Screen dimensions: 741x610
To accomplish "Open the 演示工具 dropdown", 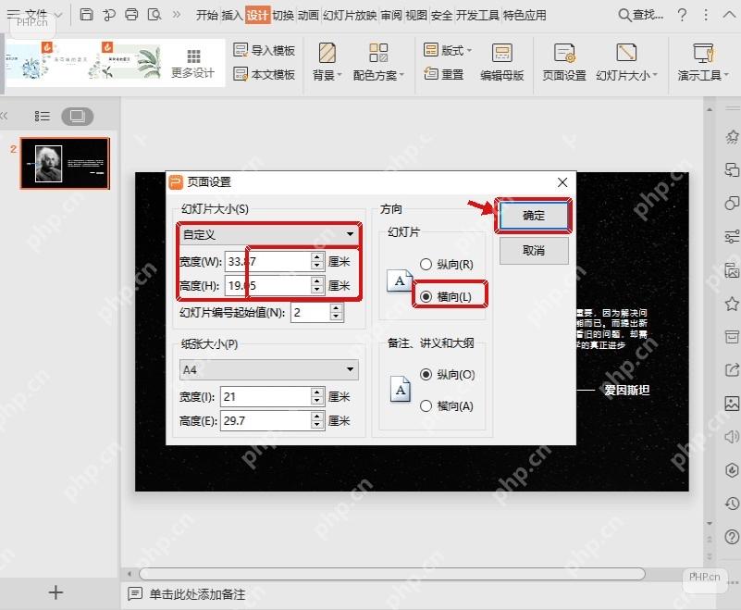I will pyautogui.click(x=703, y=62).
